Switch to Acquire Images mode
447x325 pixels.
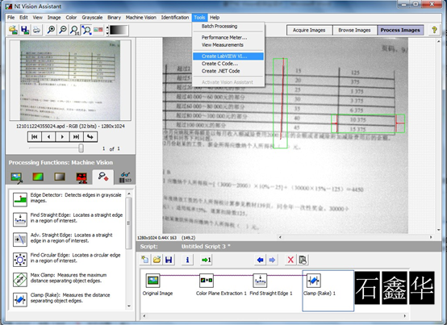309,30
